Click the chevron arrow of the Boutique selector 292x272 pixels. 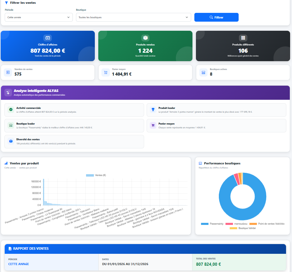pos(187,17)
